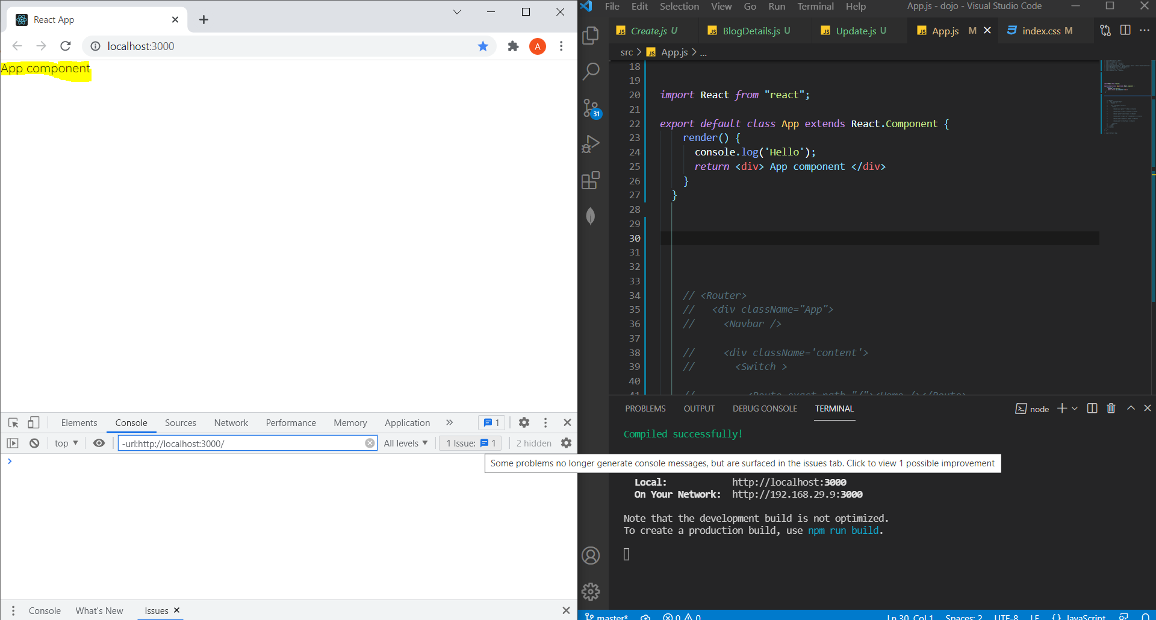The width and height of the screenshot is (1156, 620).
Task: Reload the Chrome page
Action: [x=66, y=46]
